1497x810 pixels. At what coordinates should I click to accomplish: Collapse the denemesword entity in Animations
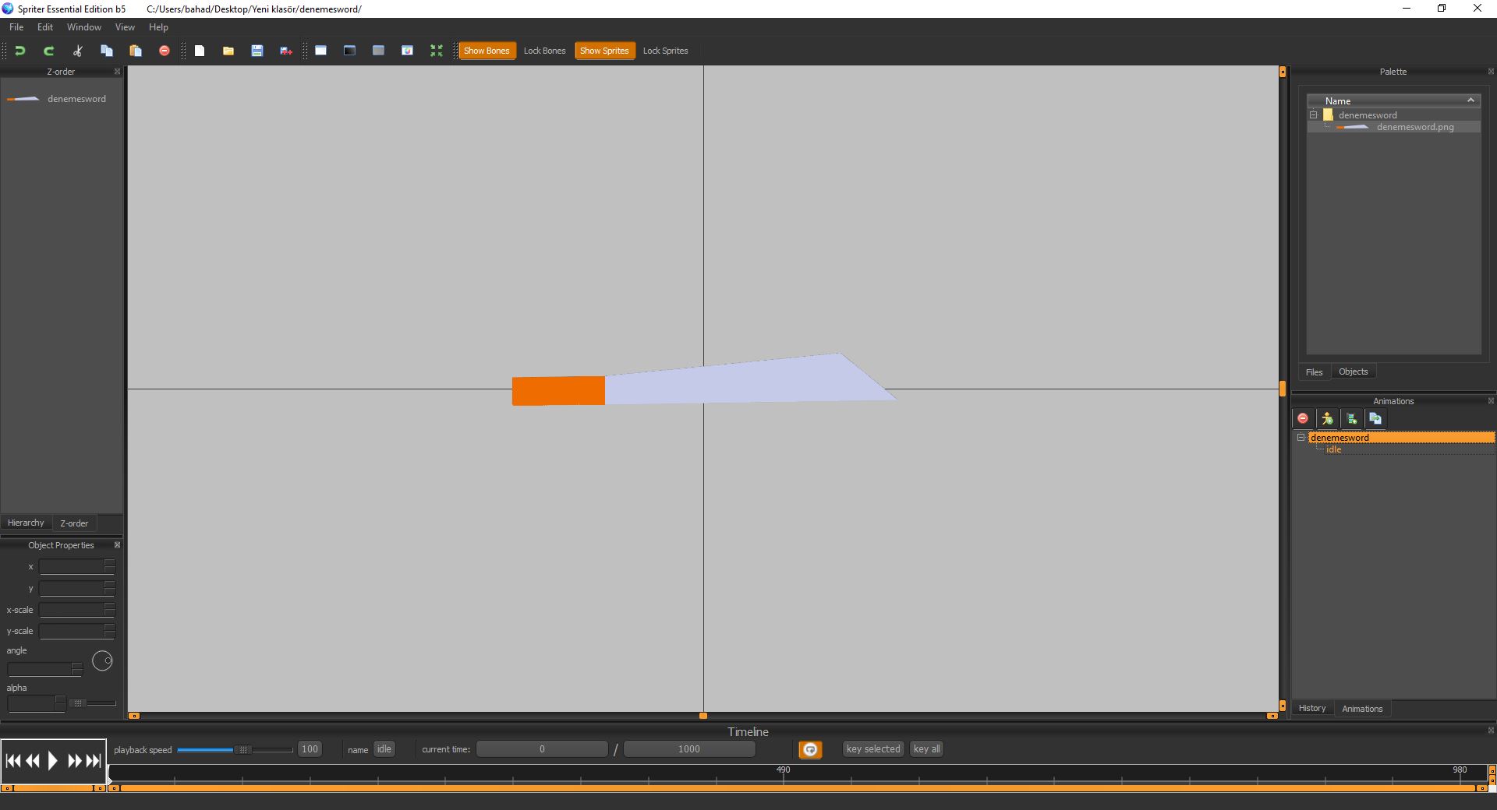click(x=1301, y=437)
